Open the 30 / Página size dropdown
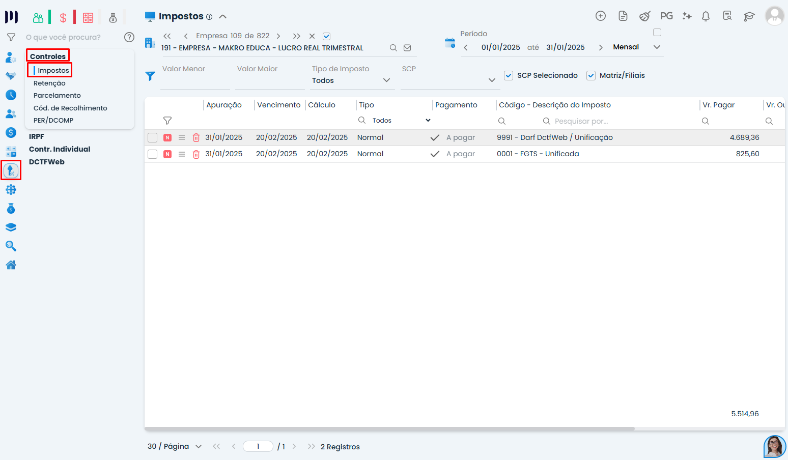788x460 pixels. 199,447
